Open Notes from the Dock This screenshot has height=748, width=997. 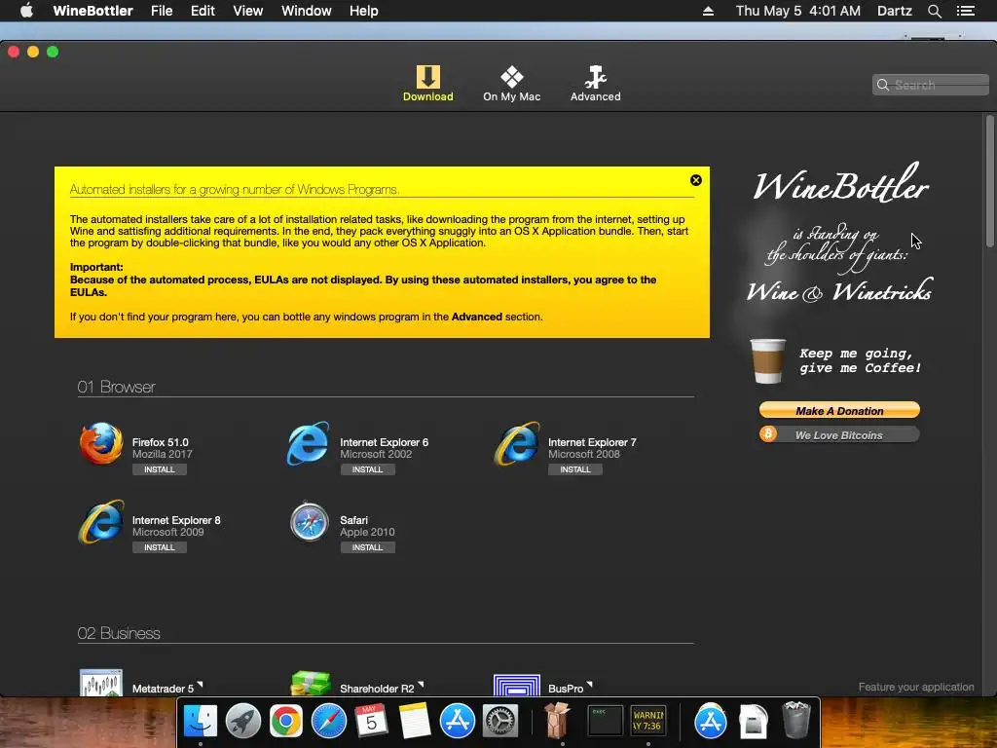(x=414, y=721)
